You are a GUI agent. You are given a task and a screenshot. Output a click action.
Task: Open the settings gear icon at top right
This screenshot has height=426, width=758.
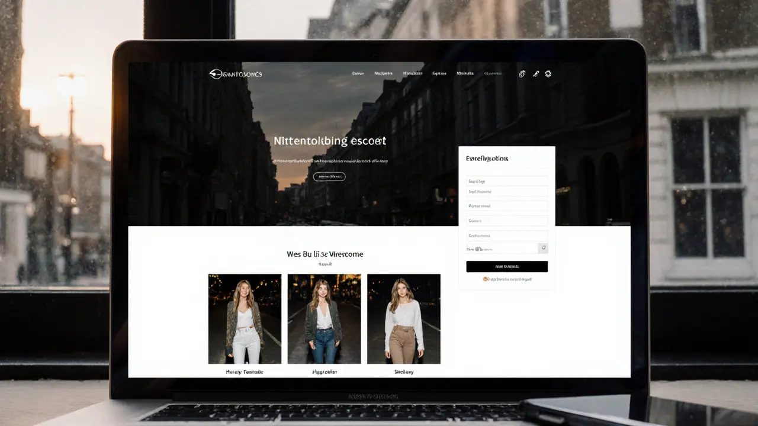tap(548, 73)
